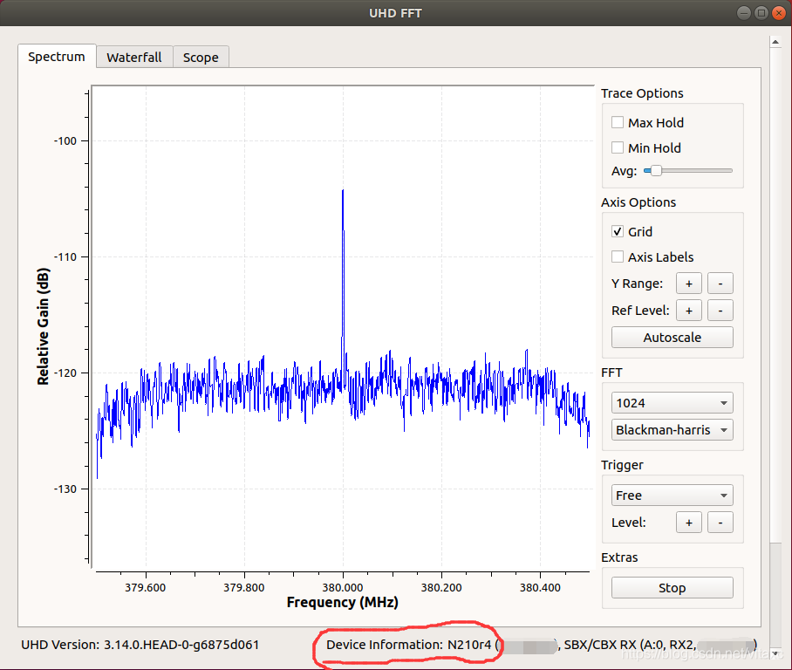Click the 379.600 frequency axis label

(146, 588)
